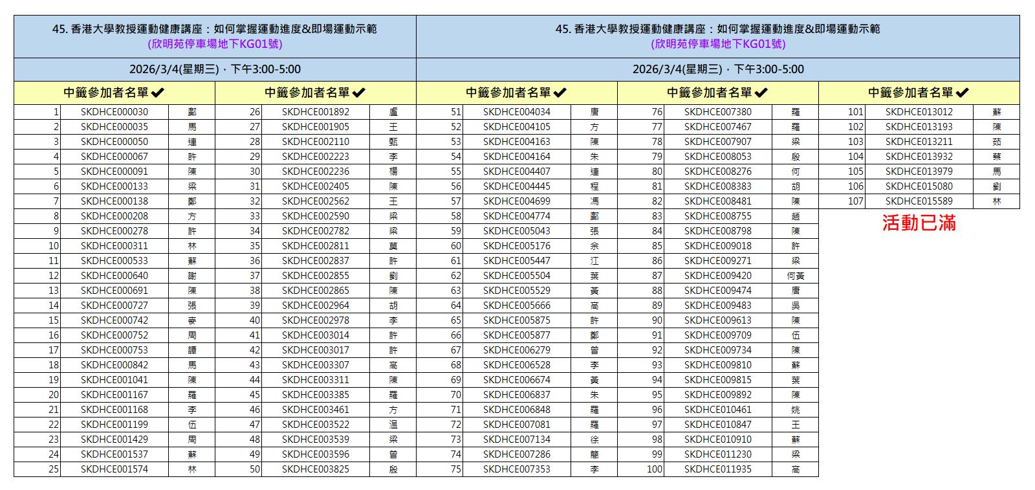The width and height of the screenshot is (1035, 490).
Task: Click the lecture title above entries 51 to 107
Action: [x=718, y=29]
